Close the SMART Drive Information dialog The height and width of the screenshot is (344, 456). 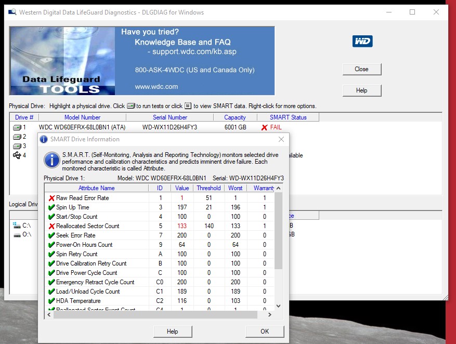281,139
